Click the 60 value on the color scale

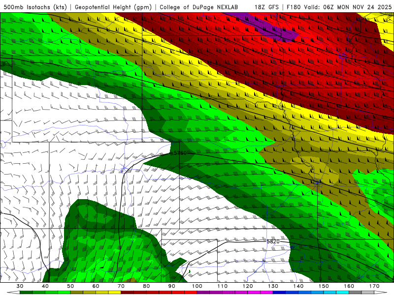(x=96, y=286)
